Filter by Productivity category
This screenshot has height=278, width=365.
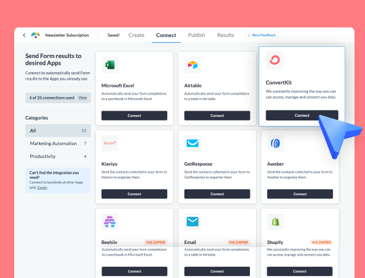click(58, 156)
